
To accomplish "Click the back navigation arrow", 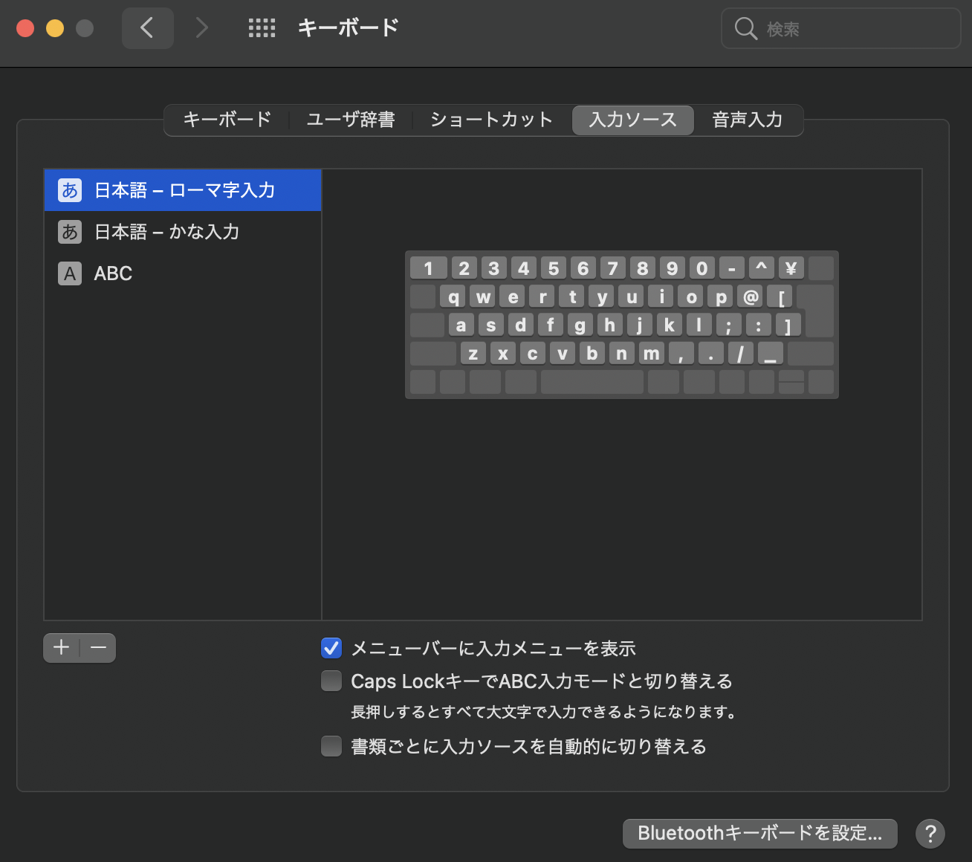I will (x=147, y=28).
